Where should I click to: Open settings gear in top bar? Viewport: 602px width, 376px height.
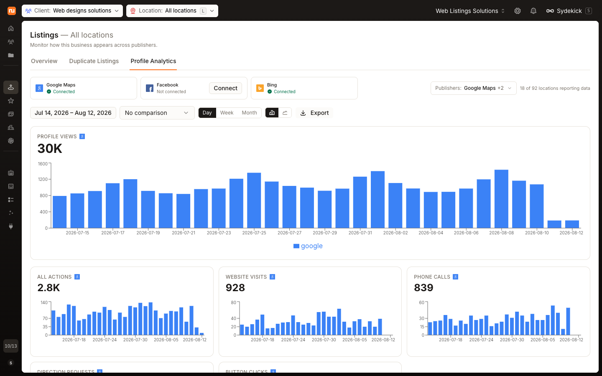point(518,11)
